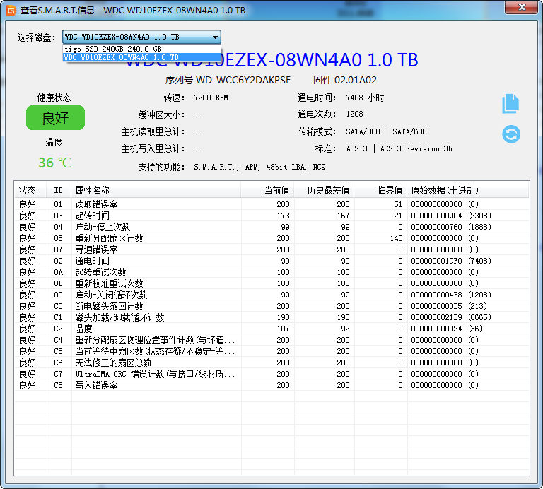
Task: Select the 通电时间 row with ID 09
Action: point(271,261)
